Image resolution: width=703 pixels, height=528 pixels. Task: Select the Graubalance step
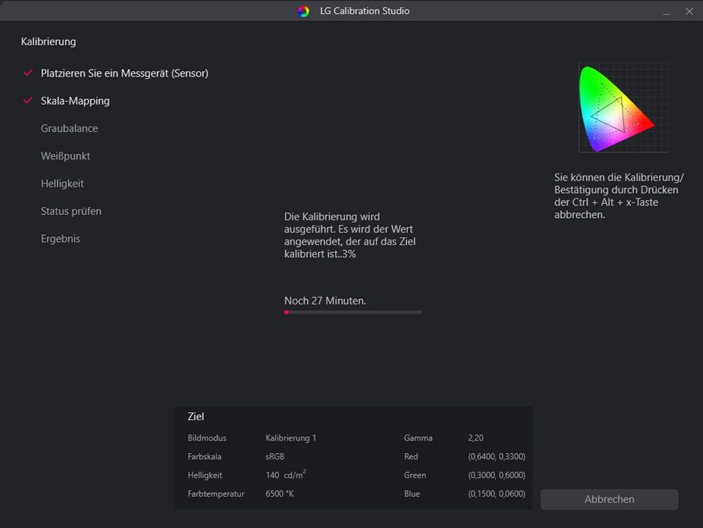(69, 128)
